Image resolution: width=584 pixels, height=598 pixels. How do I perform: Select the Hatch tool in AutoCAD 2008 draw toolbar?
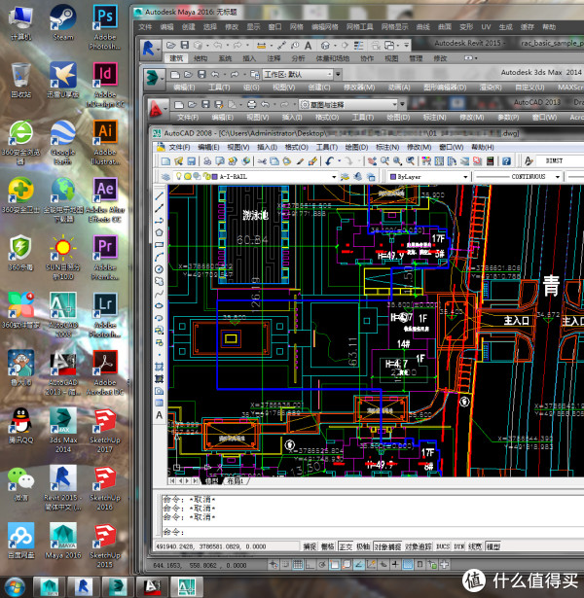[x=160, y=367]
